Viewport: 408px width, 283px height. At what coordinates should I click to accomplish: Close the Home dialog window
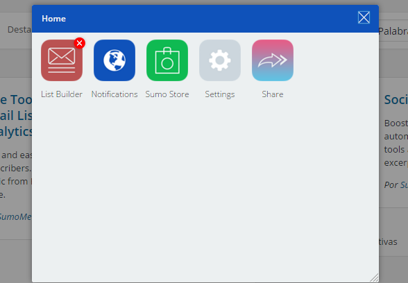[x=364, y=18]
